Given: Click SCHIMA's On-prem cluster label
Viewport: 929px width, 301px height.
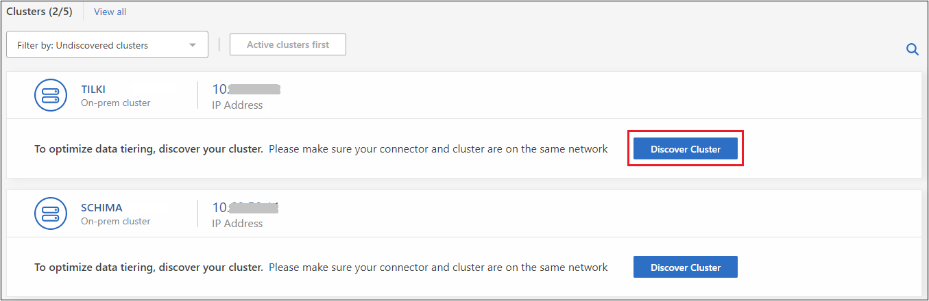Looking at the screenshot, I should (115, 222).
